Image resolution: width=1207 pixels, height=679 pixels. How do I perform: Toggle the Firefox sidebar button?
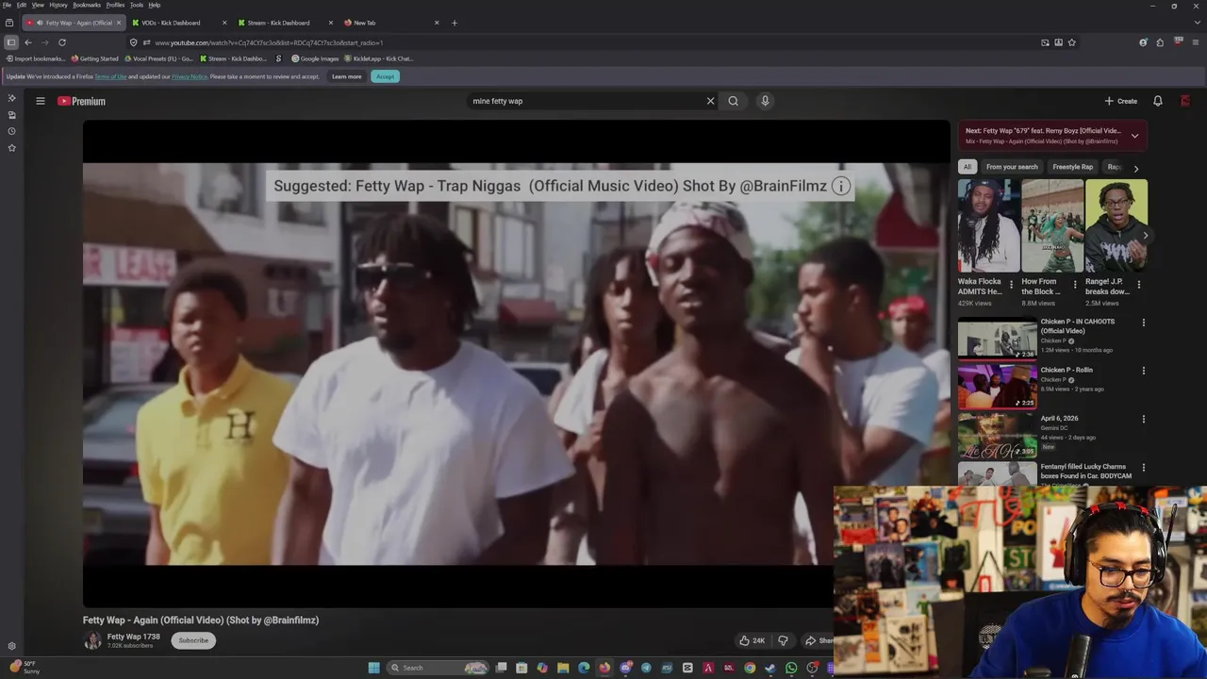10,42
